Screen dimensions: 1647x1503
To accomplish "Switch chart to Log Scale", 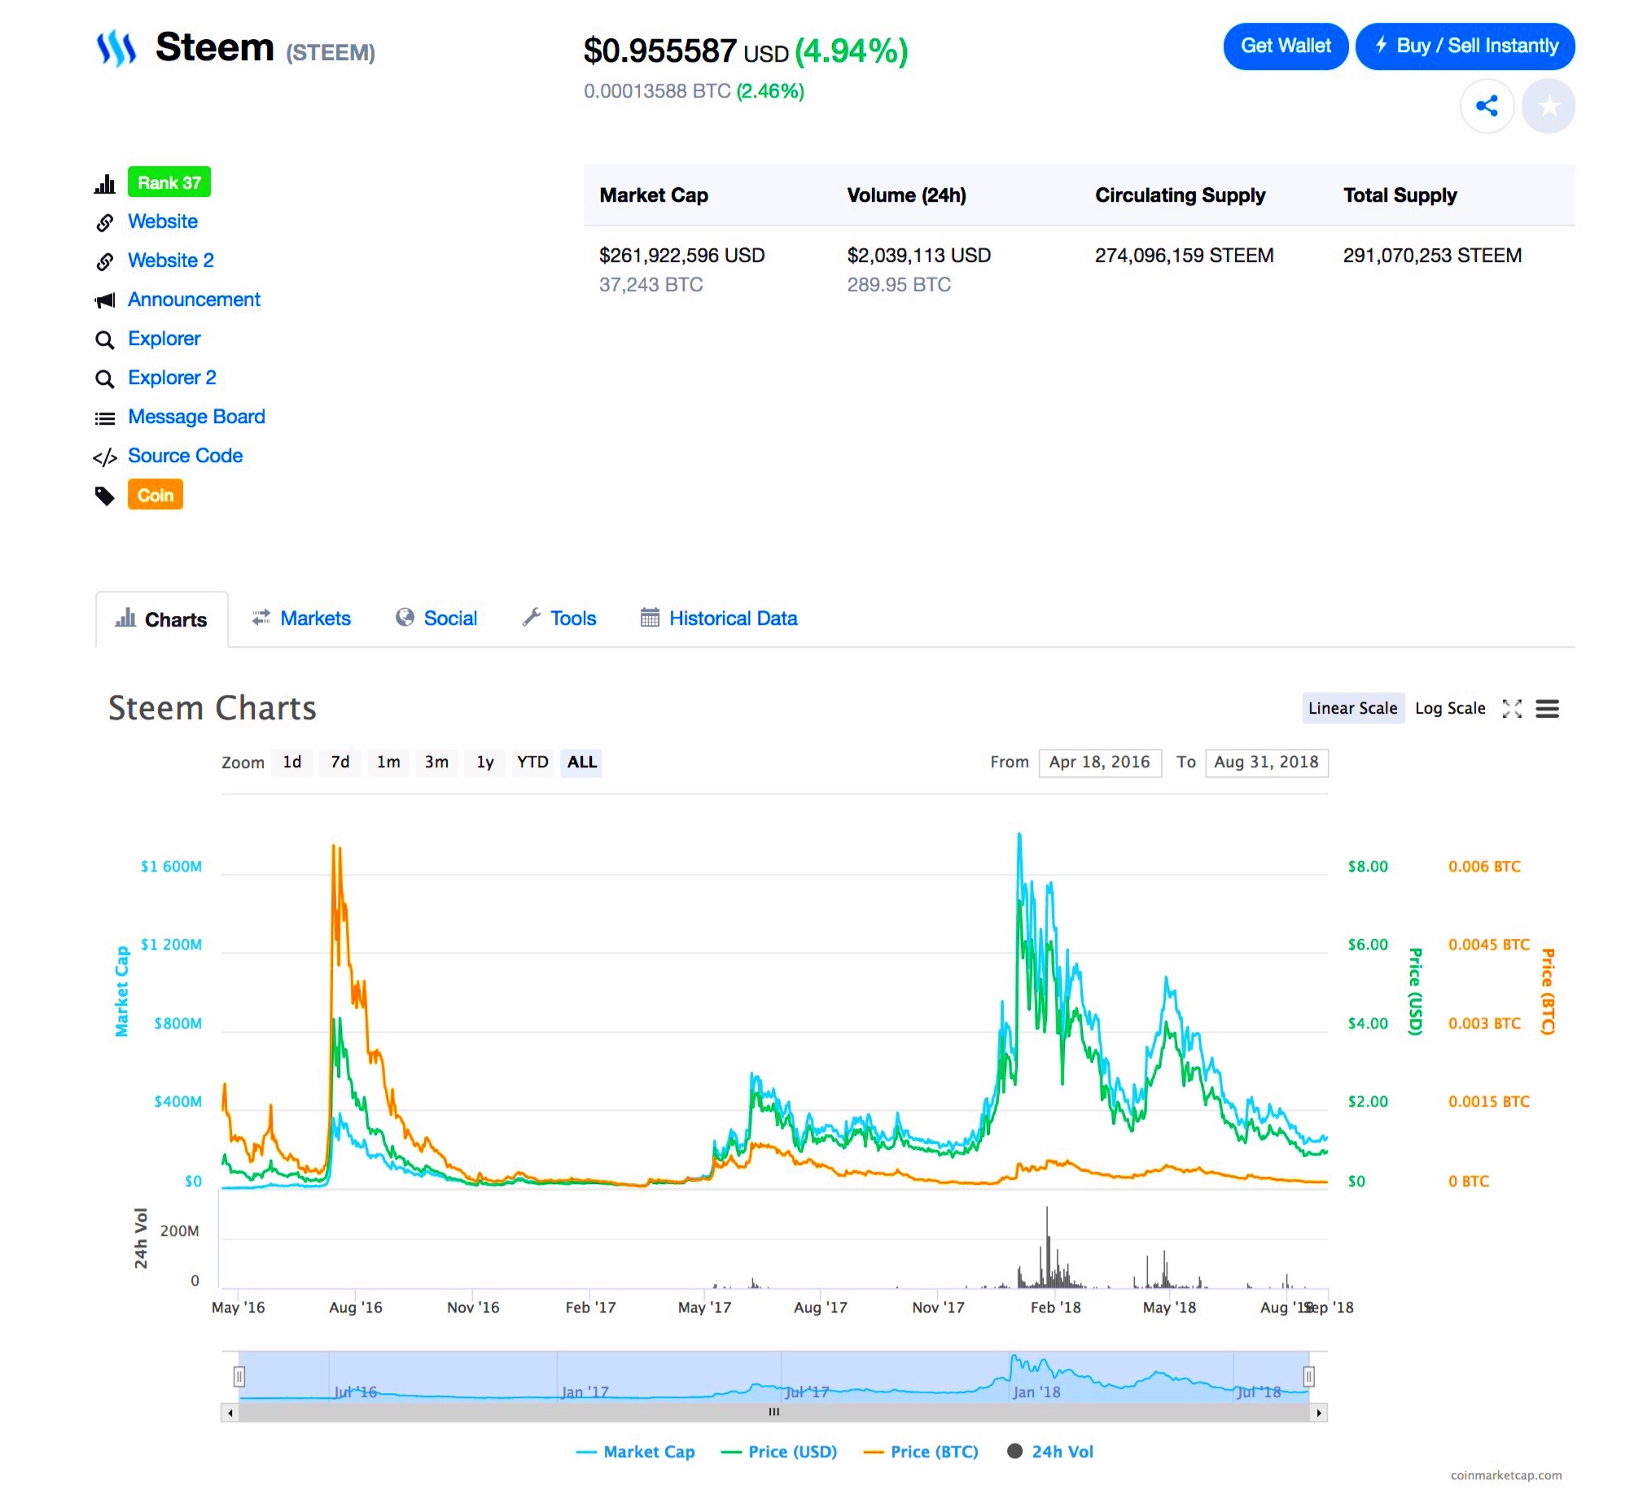I will click(x=1449, y=709).
